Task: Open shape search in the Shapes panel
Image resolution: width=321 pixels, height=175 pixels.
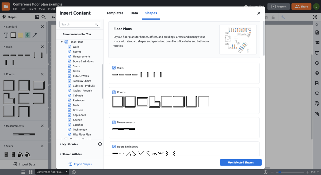Action: point(44,17)
